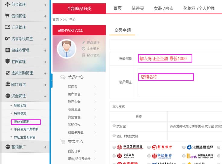Open 平台使用年费缴纳 in the sidebar
Screen dimensions: 222x164
click(x=26, y=129)
